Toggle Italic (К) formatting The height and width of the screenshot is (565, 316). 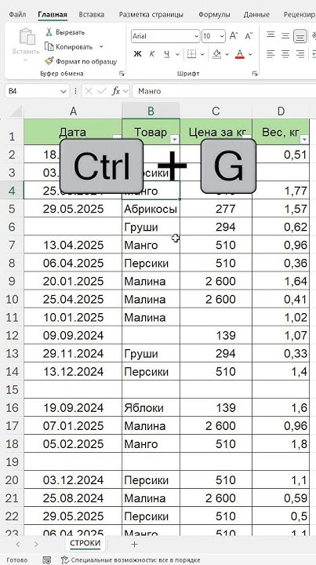pos(152,54)
